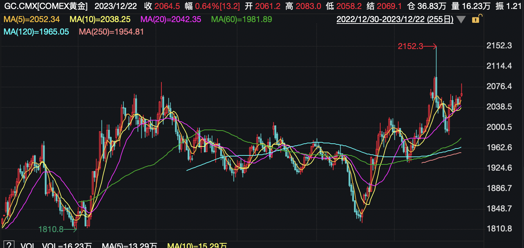Image resolution: width=524 pixels, height=248 pixels.
Task: Click the 1924.6 price axis label
Action: [x=499, y=168]
